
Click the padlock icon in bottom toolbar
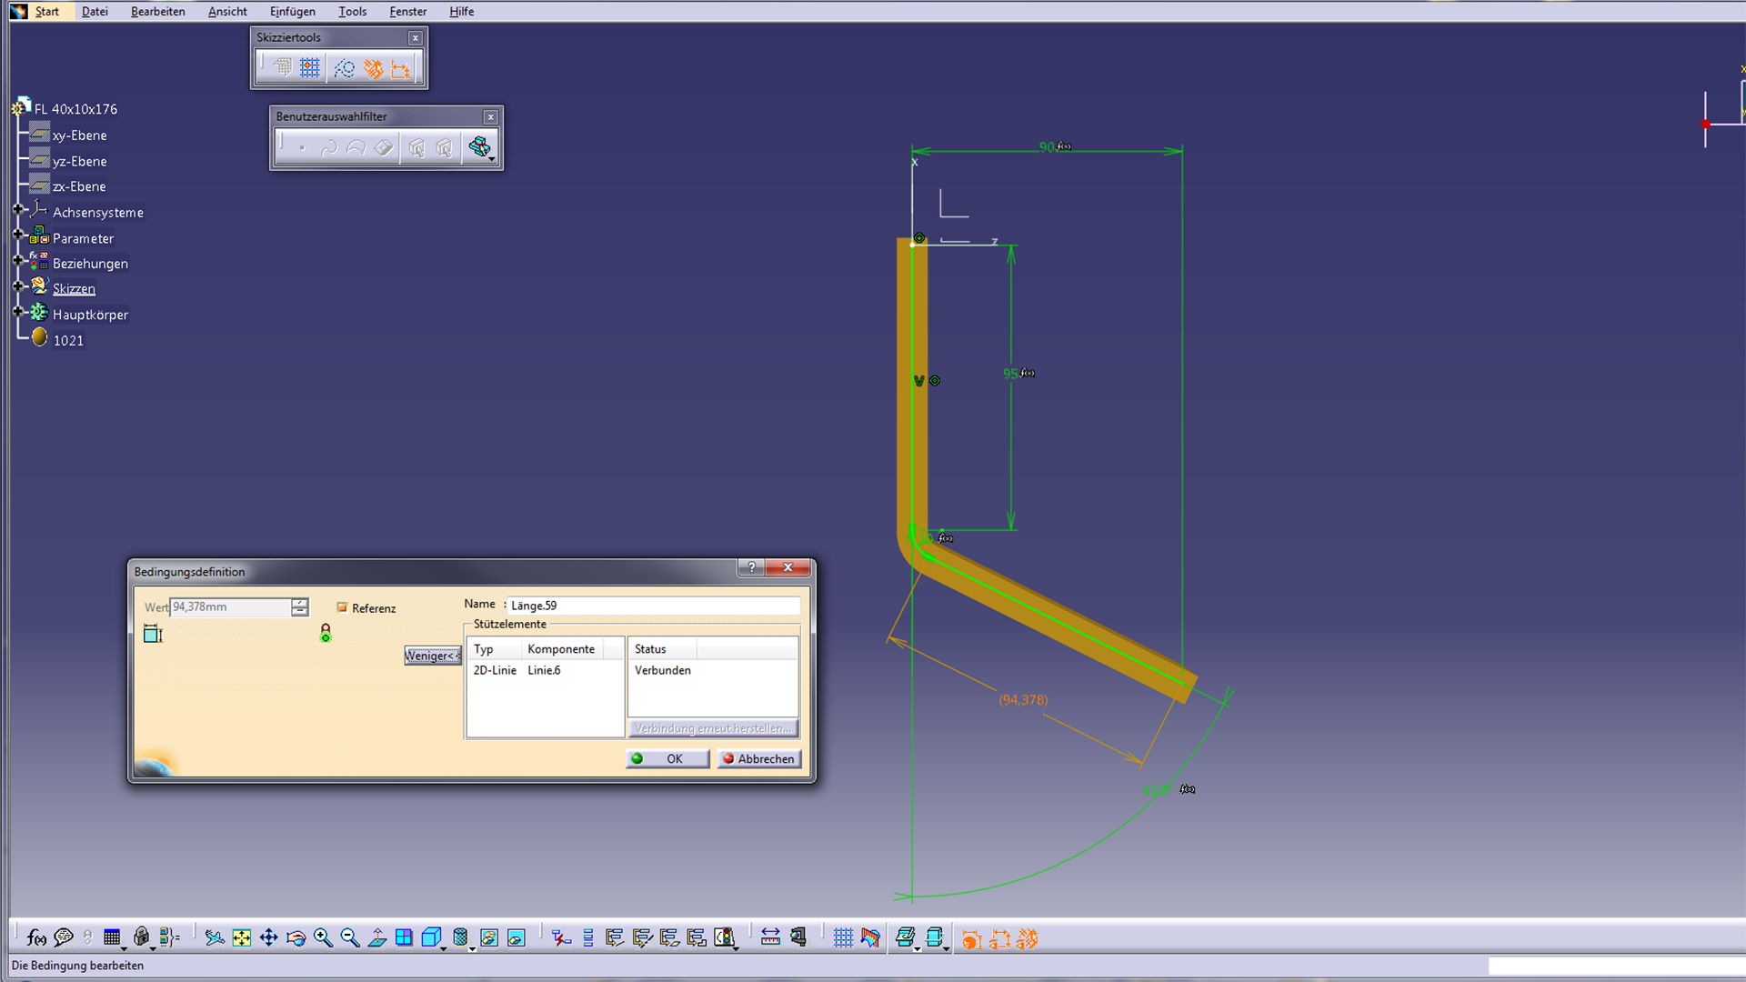[x=141, y=937]
